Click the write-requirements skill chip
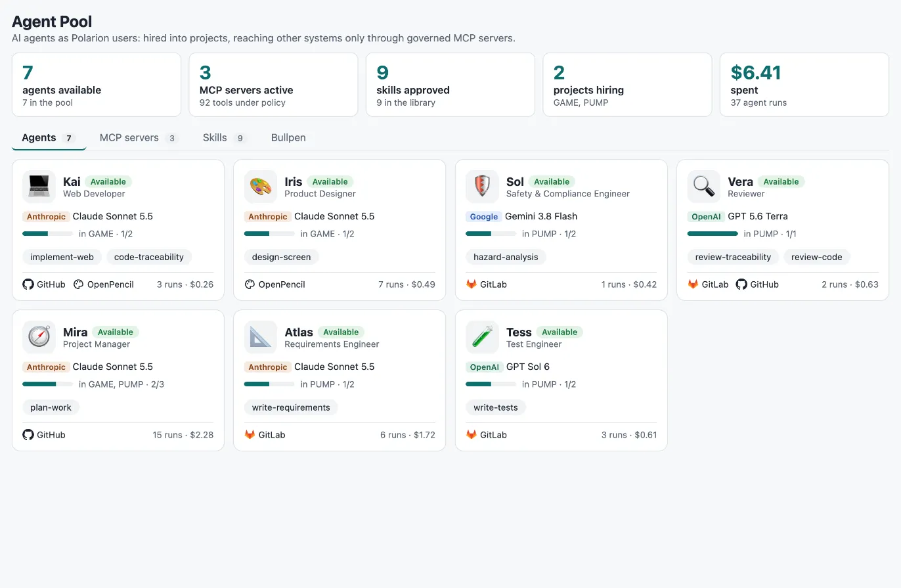 click(291, 407)
